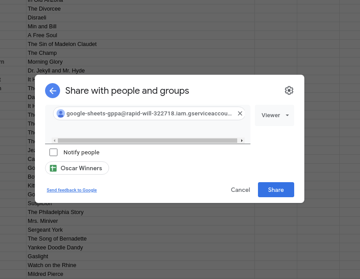Select the cell 'Min and Bill'
The image size is (360, 279).
point(140,27)
